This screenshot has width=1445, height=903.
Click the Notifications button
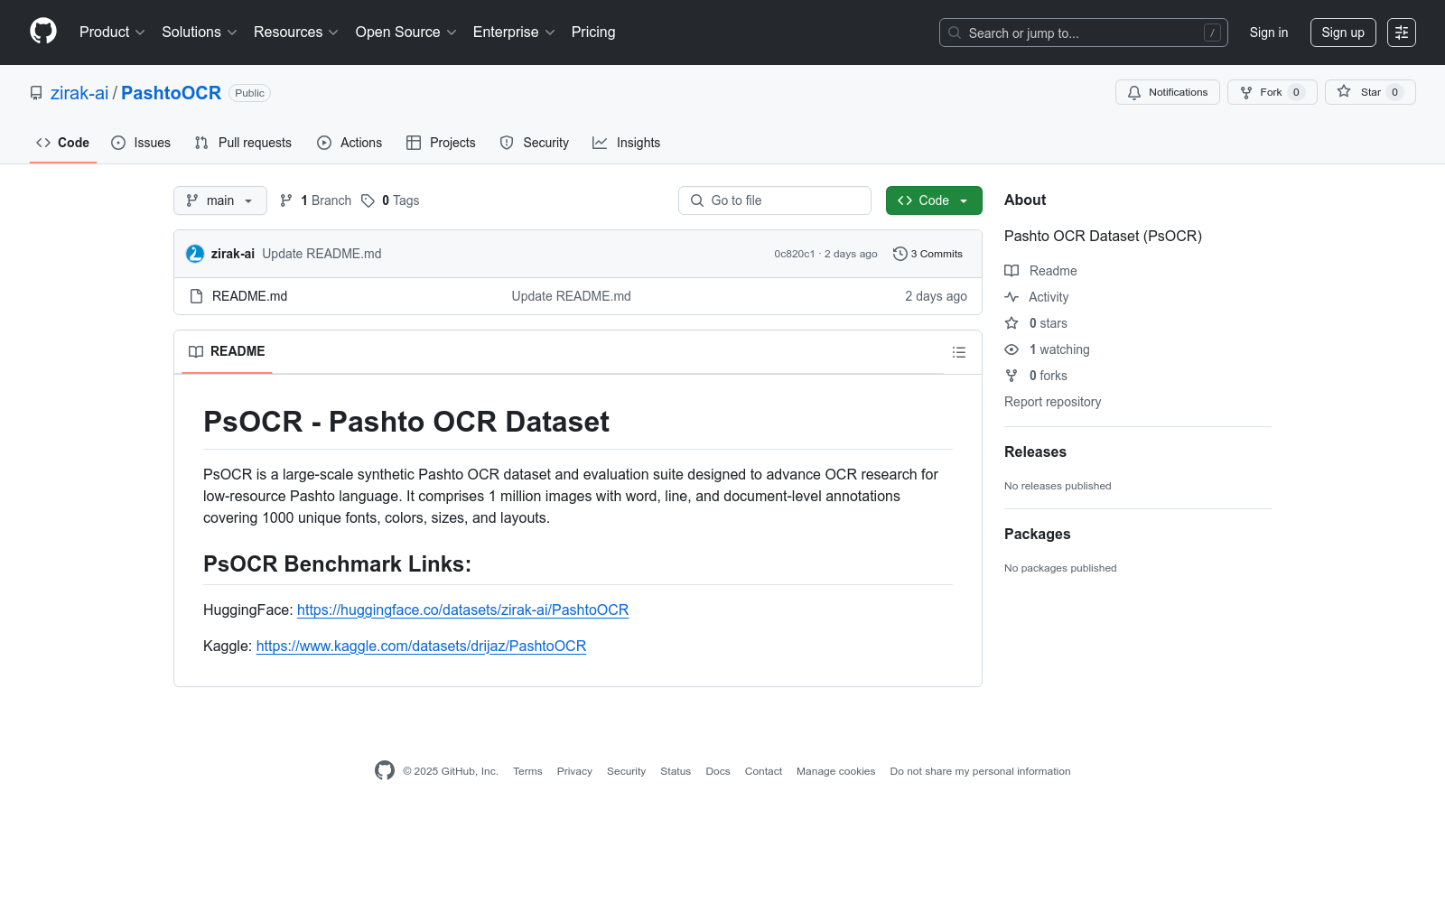(x=1168, y=92)
